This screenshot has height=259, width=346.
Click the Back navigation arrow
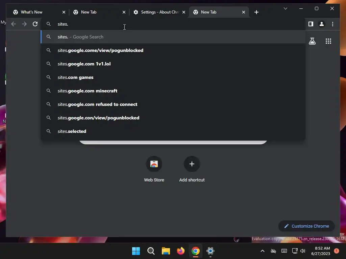point(14,24)
